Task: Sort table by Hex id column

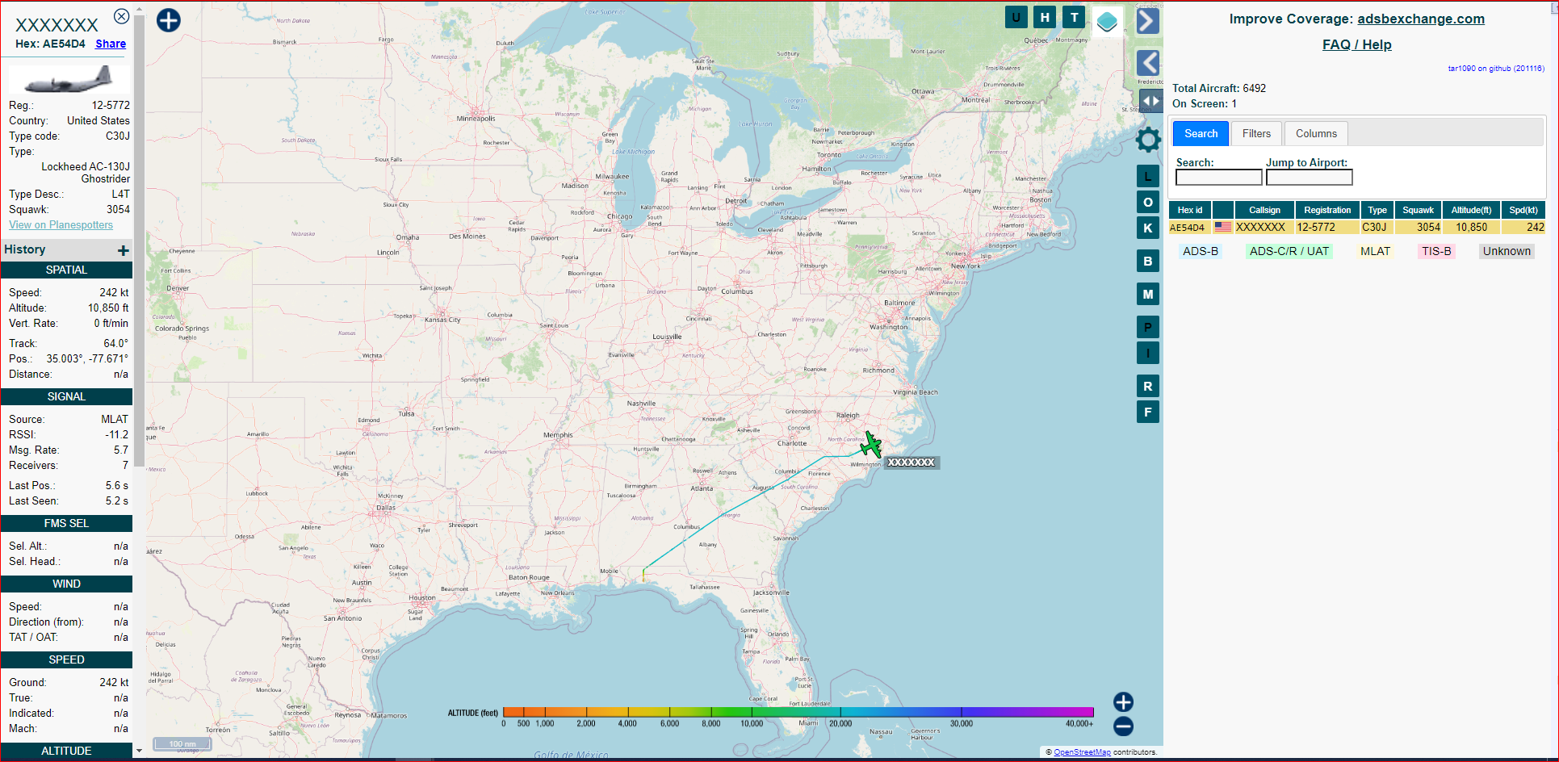Action: (x=1189, y=210)
